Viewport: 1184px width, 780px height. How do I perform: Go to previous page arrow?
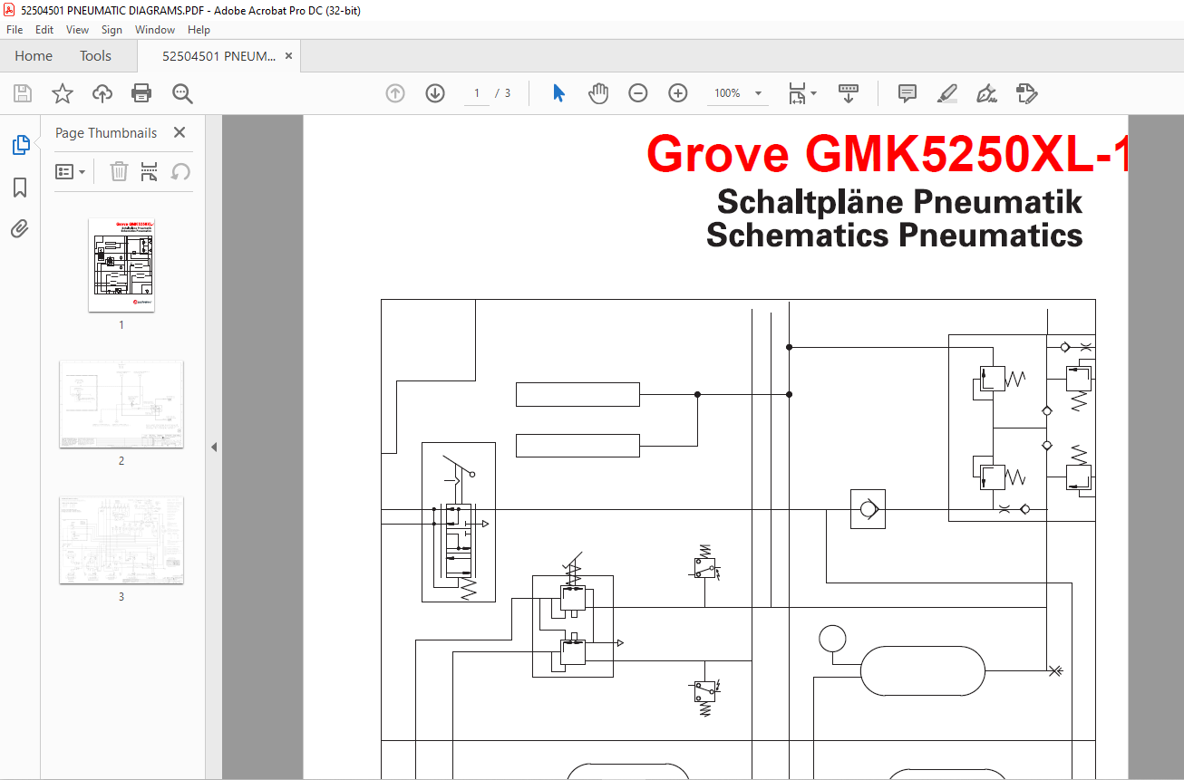(395, 93)
